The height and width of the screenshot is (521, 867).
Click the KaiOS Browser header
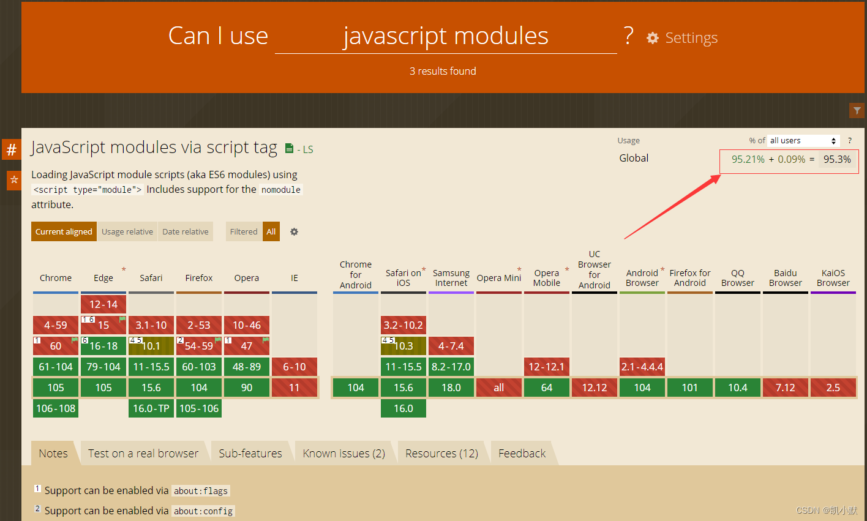(x=833, y=278)
